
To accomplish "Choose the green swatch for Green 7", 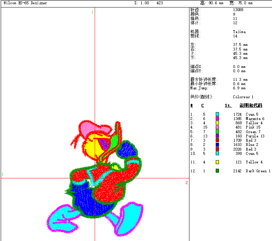I will point(217,132).
